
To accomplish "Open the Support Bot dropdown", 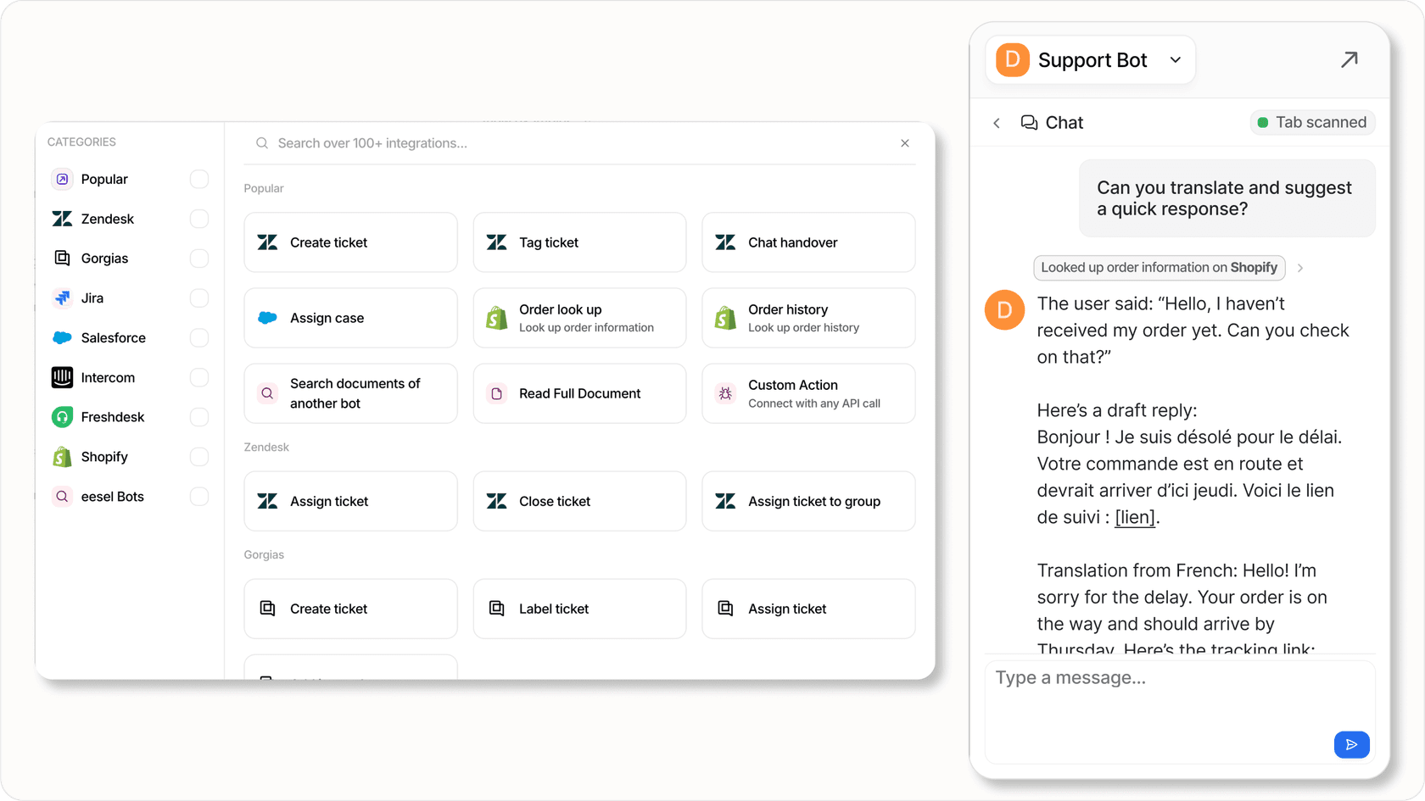I will (1176, 59).
